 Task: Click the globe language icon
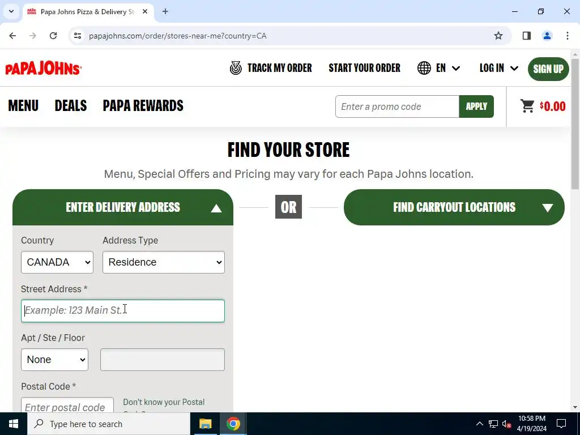click(424, 68)
